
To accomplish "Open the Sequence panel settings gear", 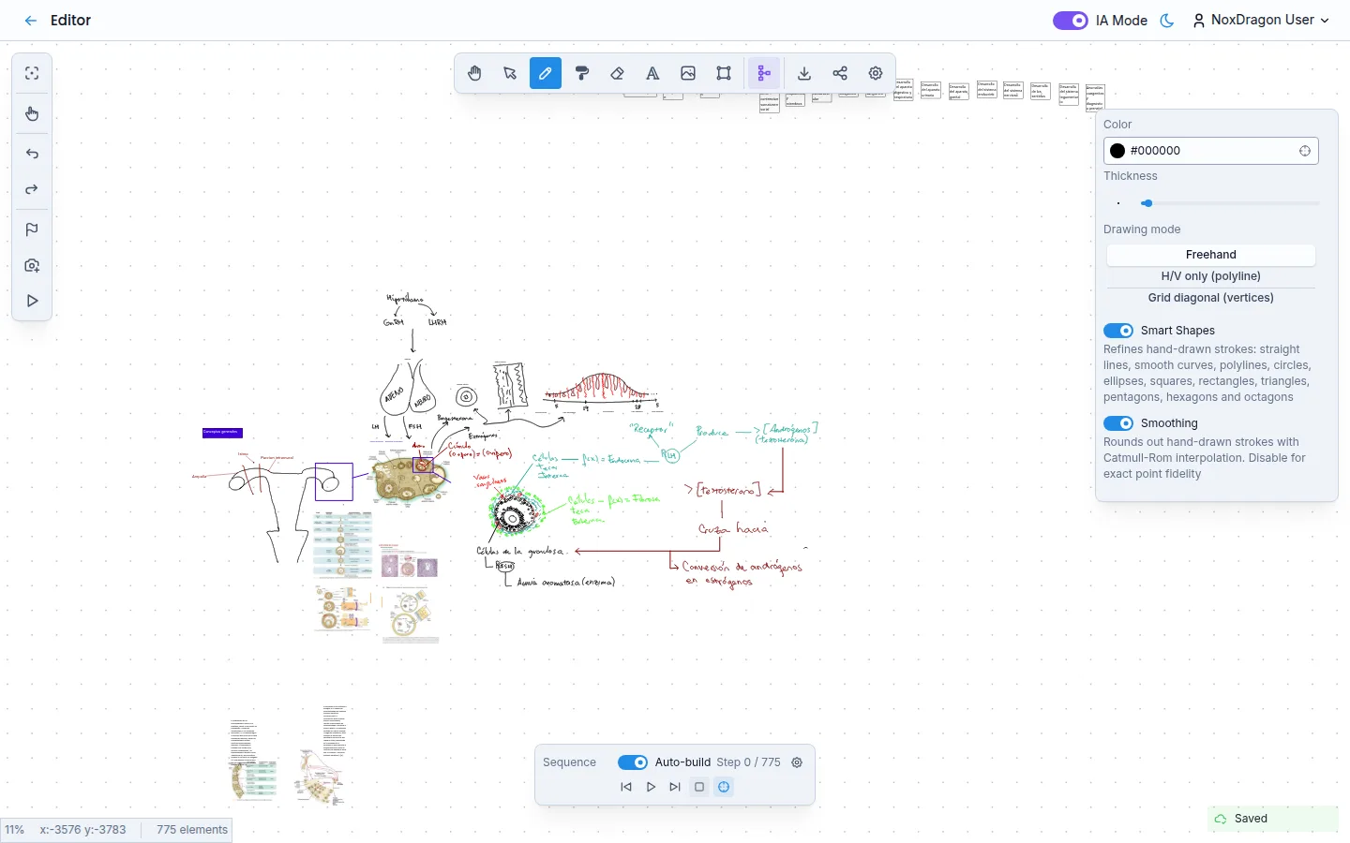I will pyautogui.click(x=797, y=762).
